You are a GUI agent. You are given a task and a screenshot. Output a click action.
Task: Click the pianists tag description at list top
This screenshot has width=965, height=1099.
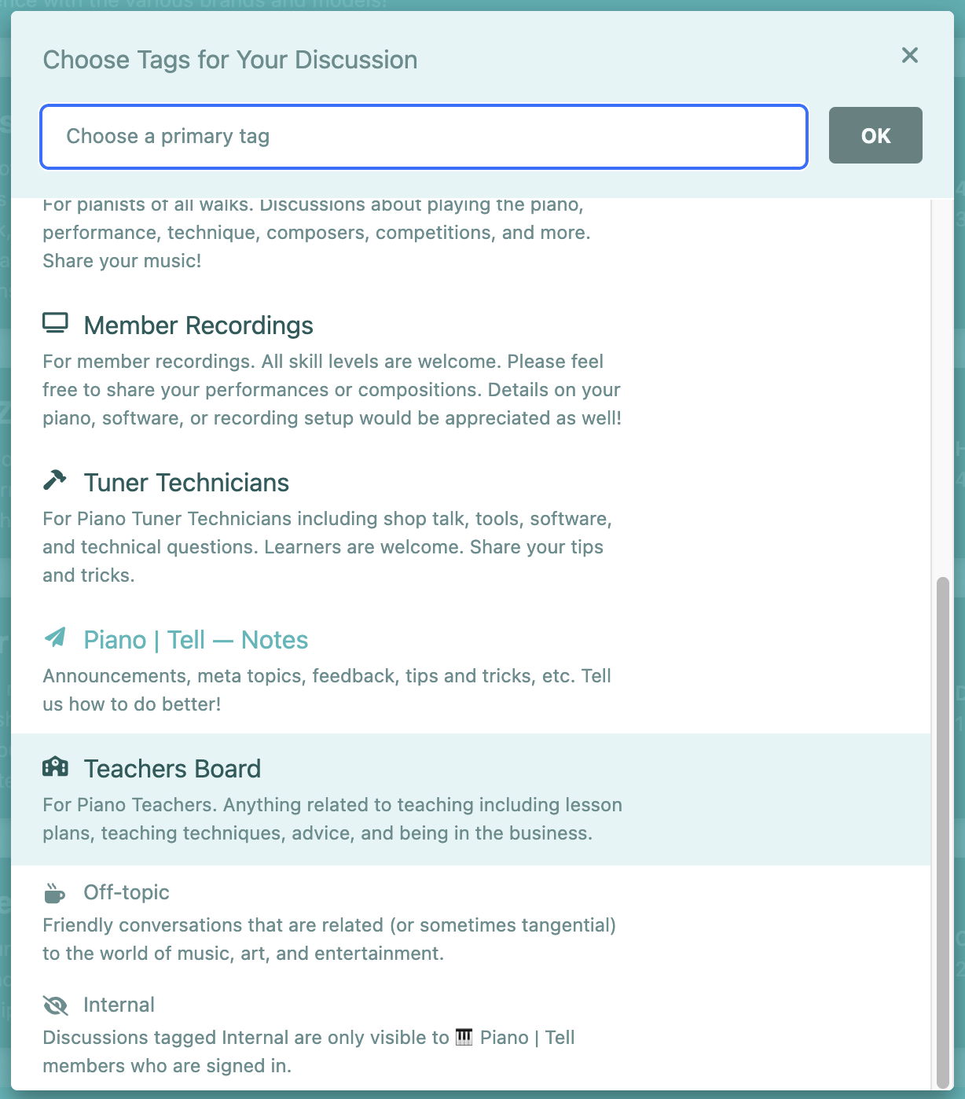(316, 233)
